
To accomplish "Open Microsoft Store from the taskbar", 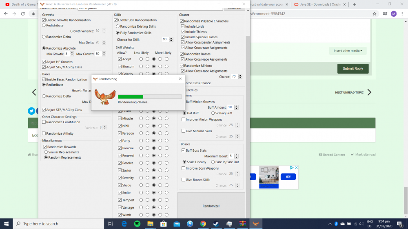I will point(164,224).
